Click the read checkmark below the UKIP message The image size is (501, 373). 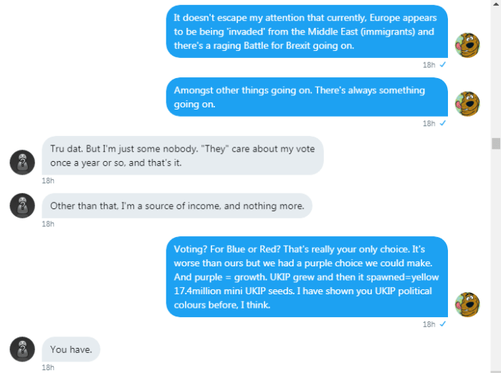[443, 324]
